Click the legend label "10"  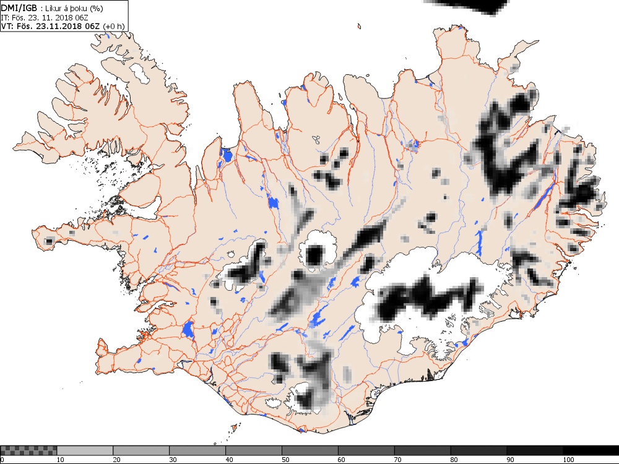pos(61,460)
